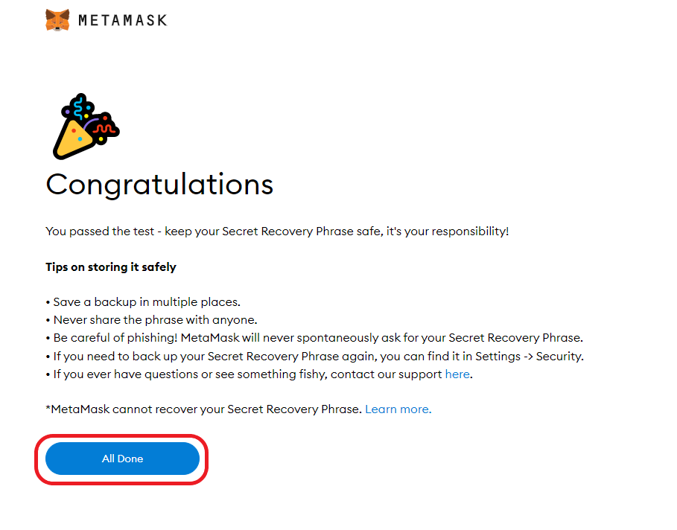Click the party popper celebration icon
This screenshot has width=677, height=530.
click(86, 127)
